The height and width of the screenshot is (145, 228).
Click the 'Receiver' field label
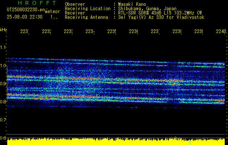point(75,13)
